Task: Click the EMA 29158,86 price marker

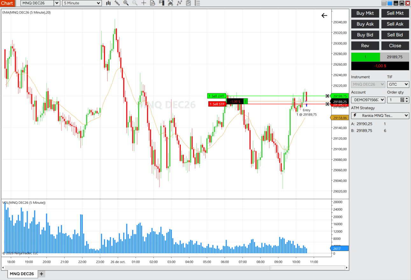Action: click(x=340, y=118)
